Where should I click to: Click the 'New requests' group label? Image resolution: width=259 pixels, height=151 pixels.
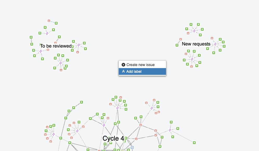coord(196,44)
